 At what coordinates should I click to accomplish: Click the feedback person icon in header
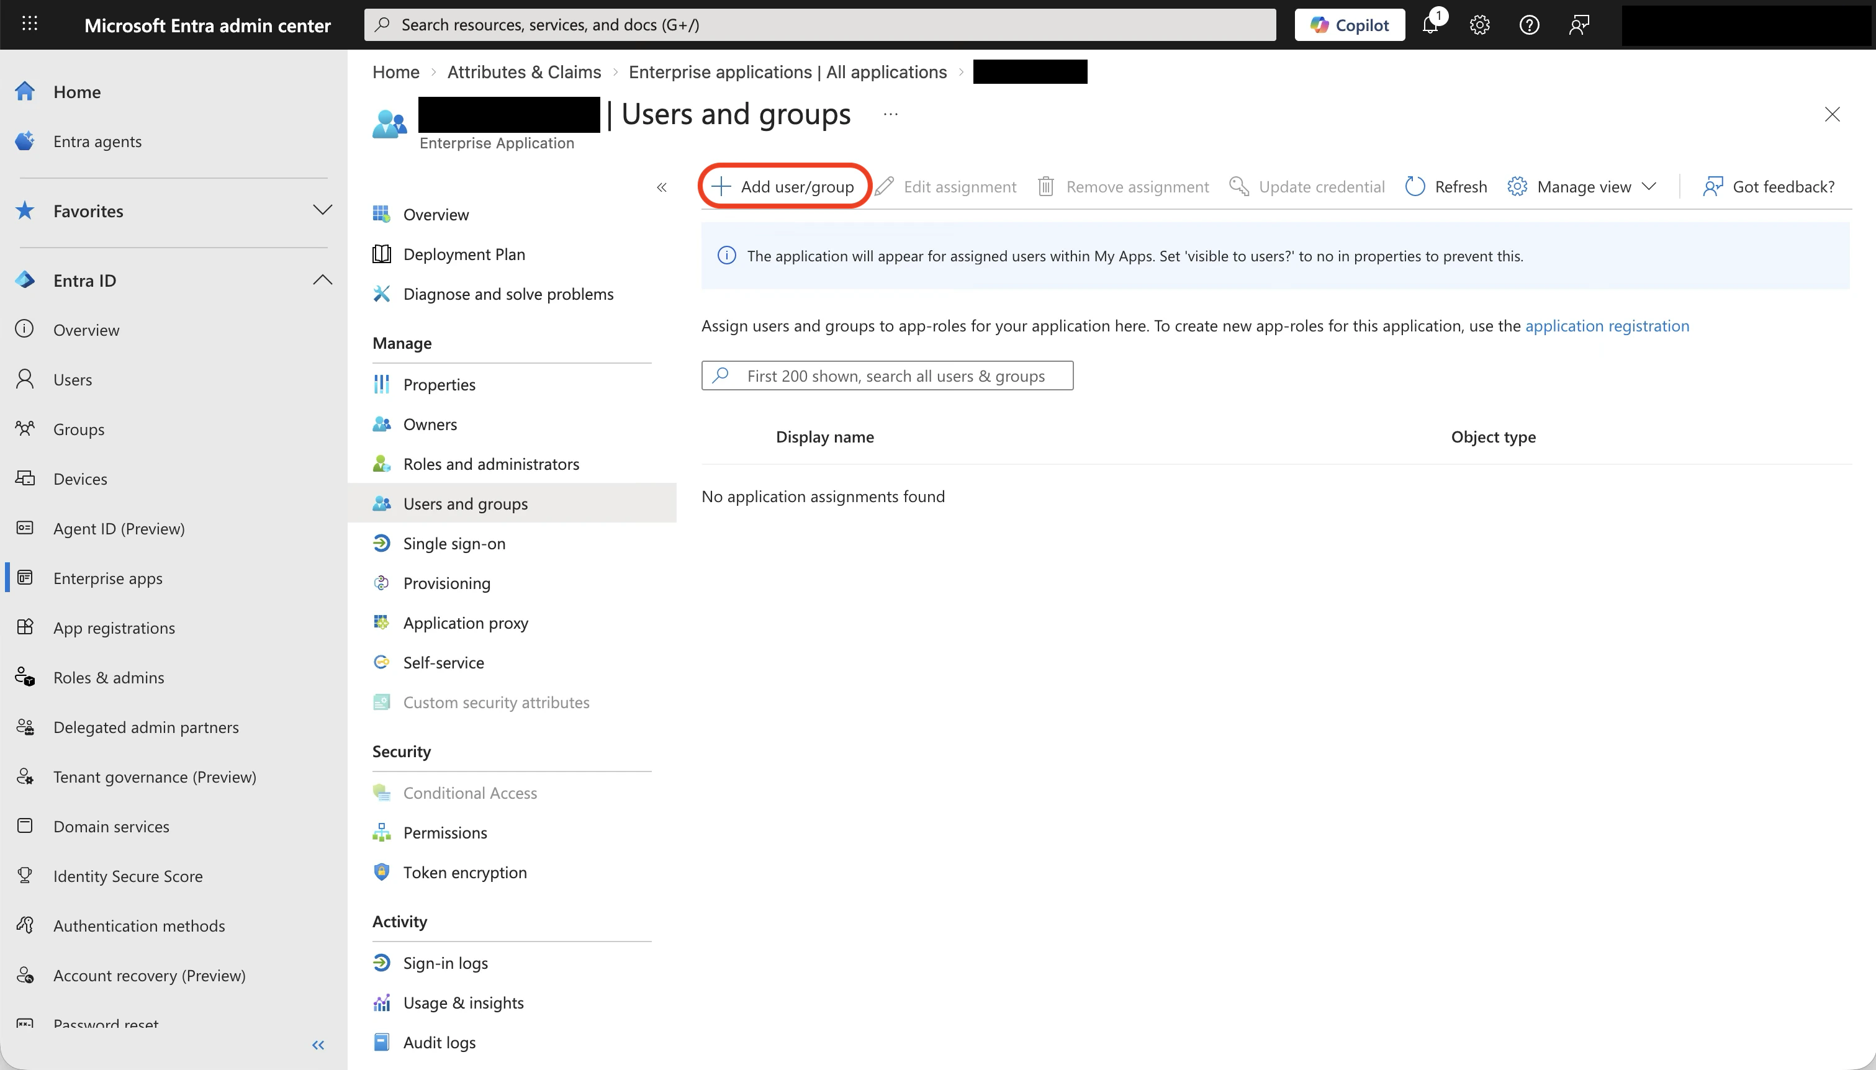pos(1579,25)
